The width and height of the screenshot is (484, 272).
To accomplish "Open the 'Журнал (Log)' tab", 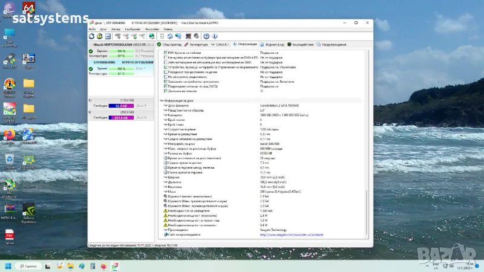I will click(x=273, y=44).
